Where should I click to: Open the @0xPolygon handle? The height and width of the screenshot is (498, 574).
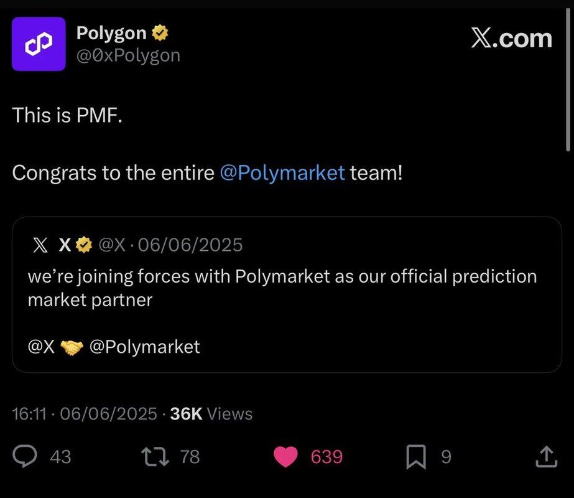click(128, 55)
